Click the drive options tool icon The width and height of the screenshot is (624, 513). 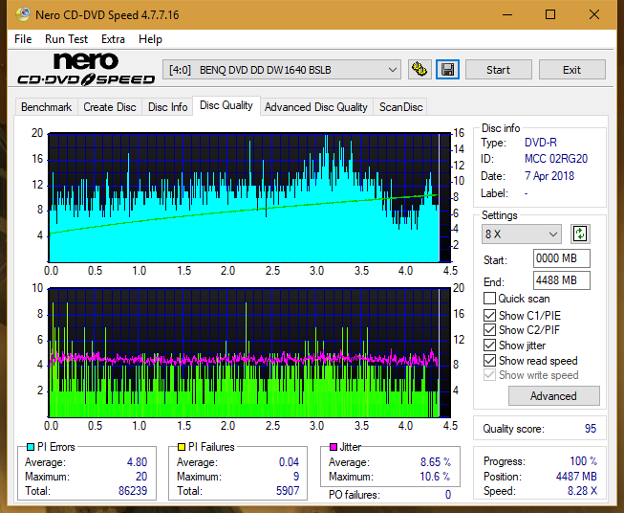coord(420,70)
